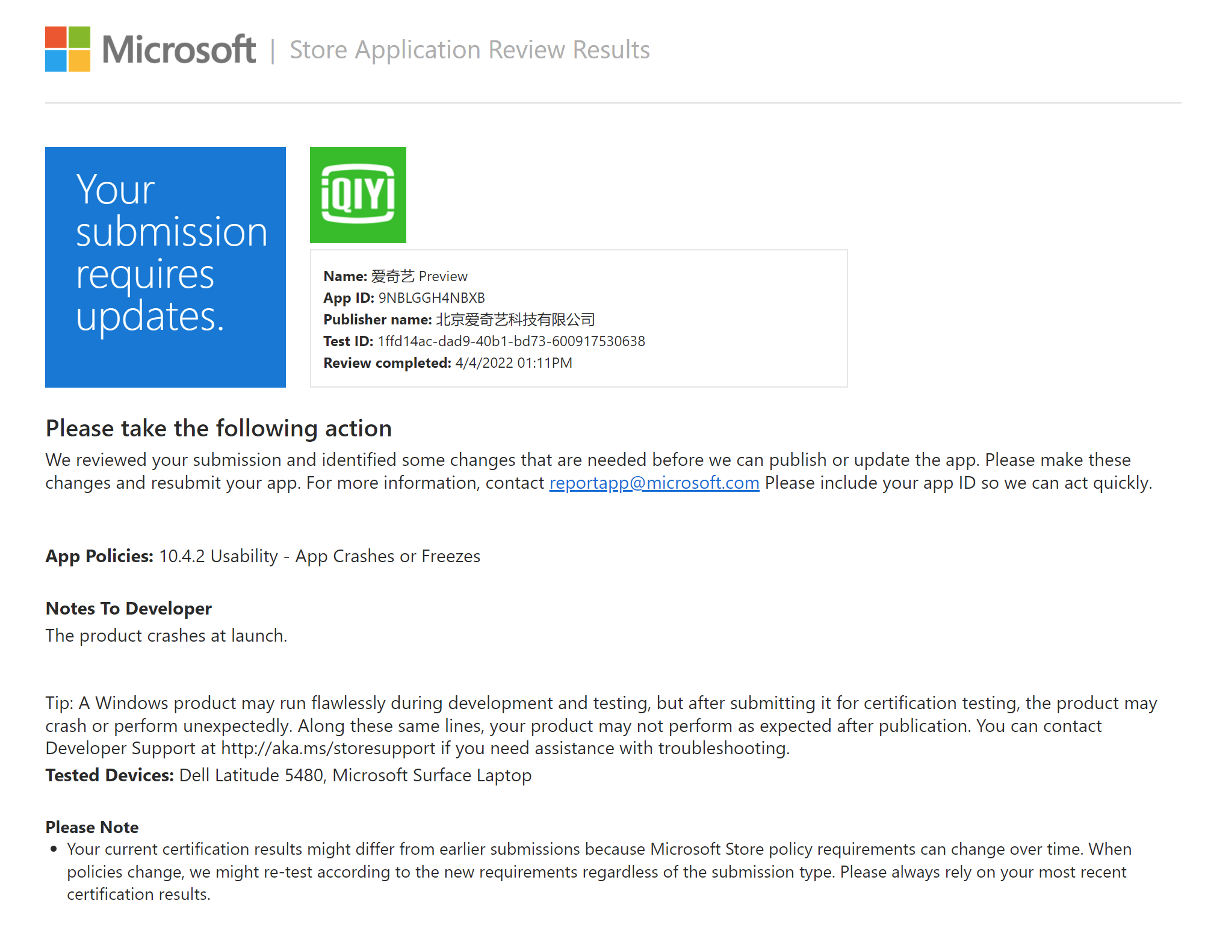Click the Microsoft four-color logo
Screen dimensions: 1205x942
[x=67, y=49]
